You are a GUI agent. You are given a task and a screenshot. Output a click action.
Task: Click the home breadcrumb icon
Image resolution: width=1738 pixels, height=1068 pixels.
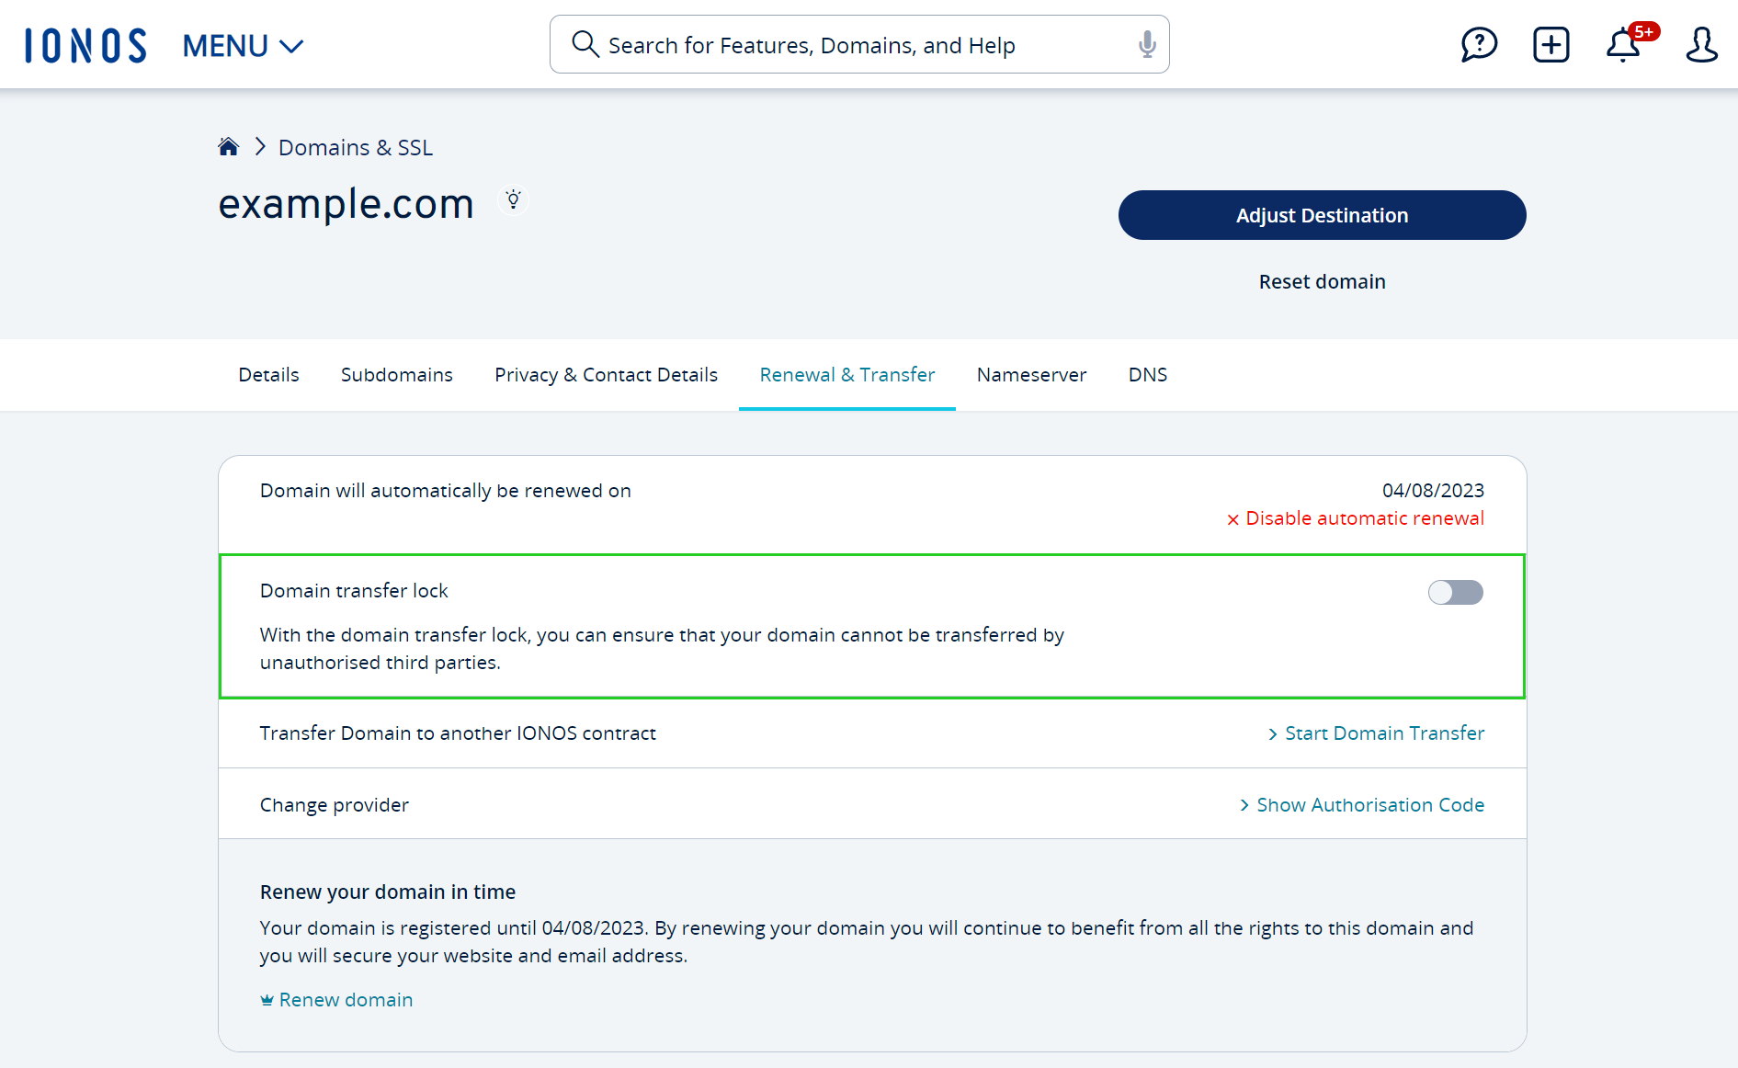(229, 147)
